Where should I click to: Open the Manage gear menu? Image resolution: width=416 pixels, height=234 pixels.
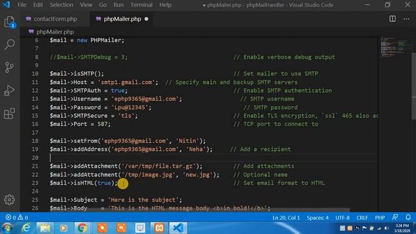[10, 200]
